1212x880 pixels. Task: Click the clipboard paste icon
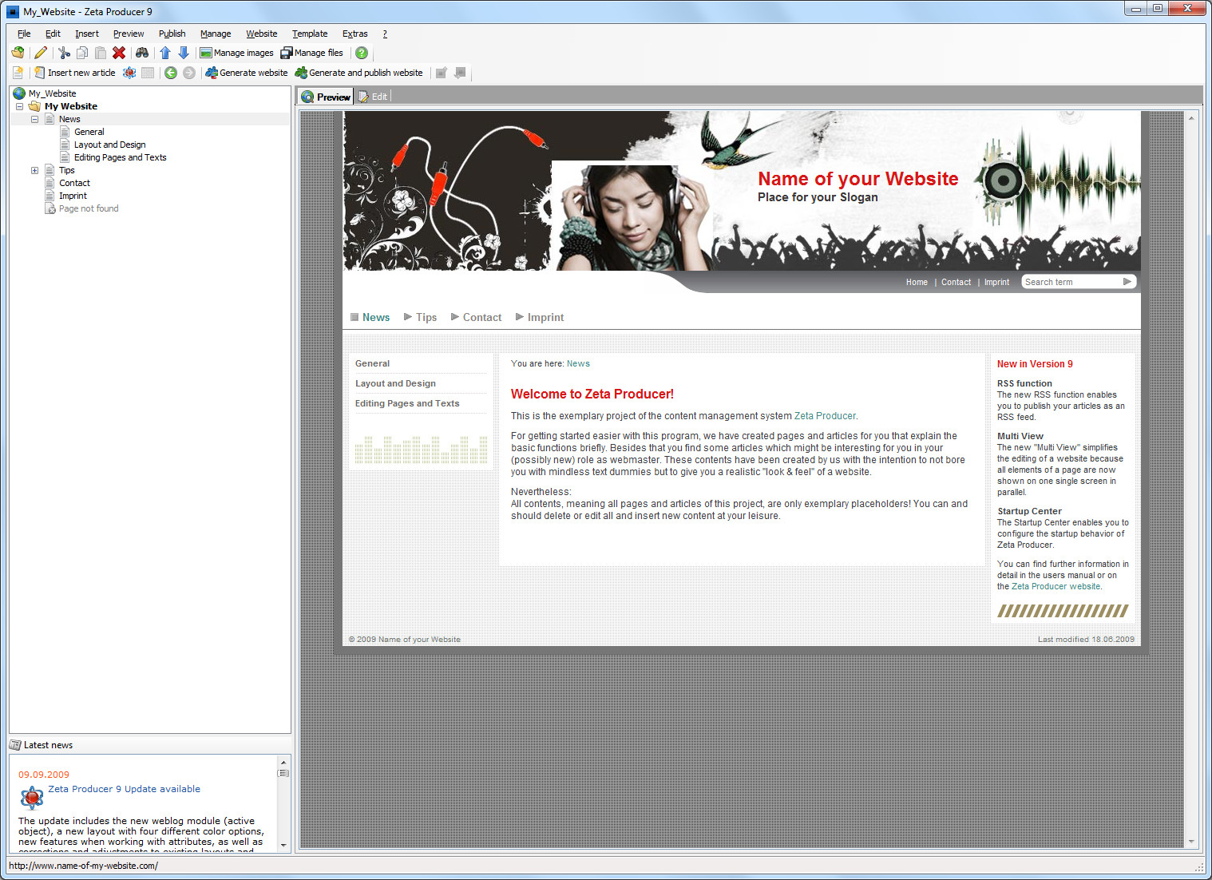101,53
